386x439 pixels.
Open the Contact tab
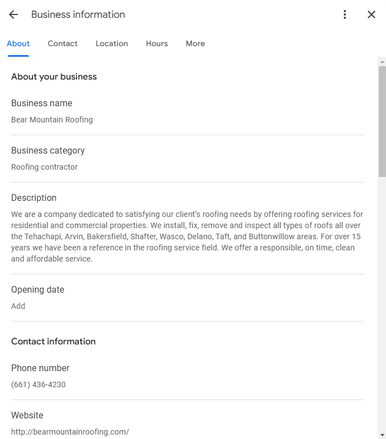coord(62,43)
